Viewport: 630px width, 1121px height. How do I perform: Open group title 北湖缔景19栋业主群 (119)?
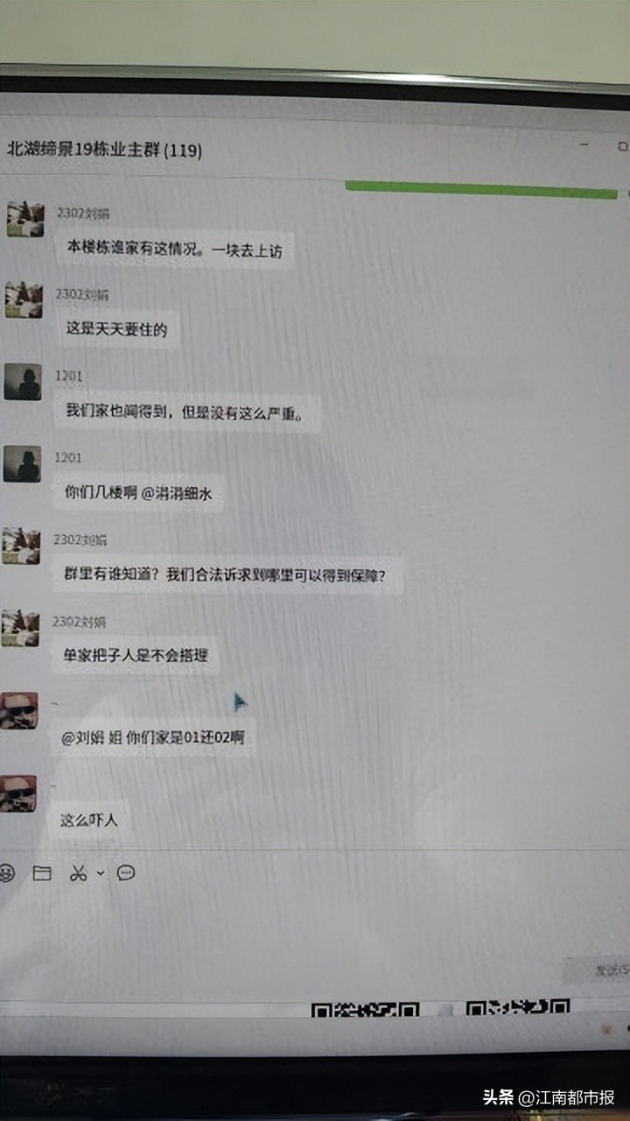tap(104, 150)
